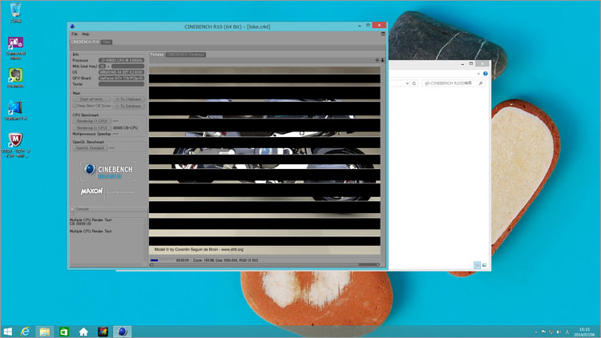Screen dimensions: 601x338
Task: Click the MAXON logo
Action: coord(91,192)
